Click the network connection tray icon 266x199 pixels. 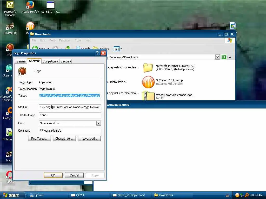tap(242, 195)
